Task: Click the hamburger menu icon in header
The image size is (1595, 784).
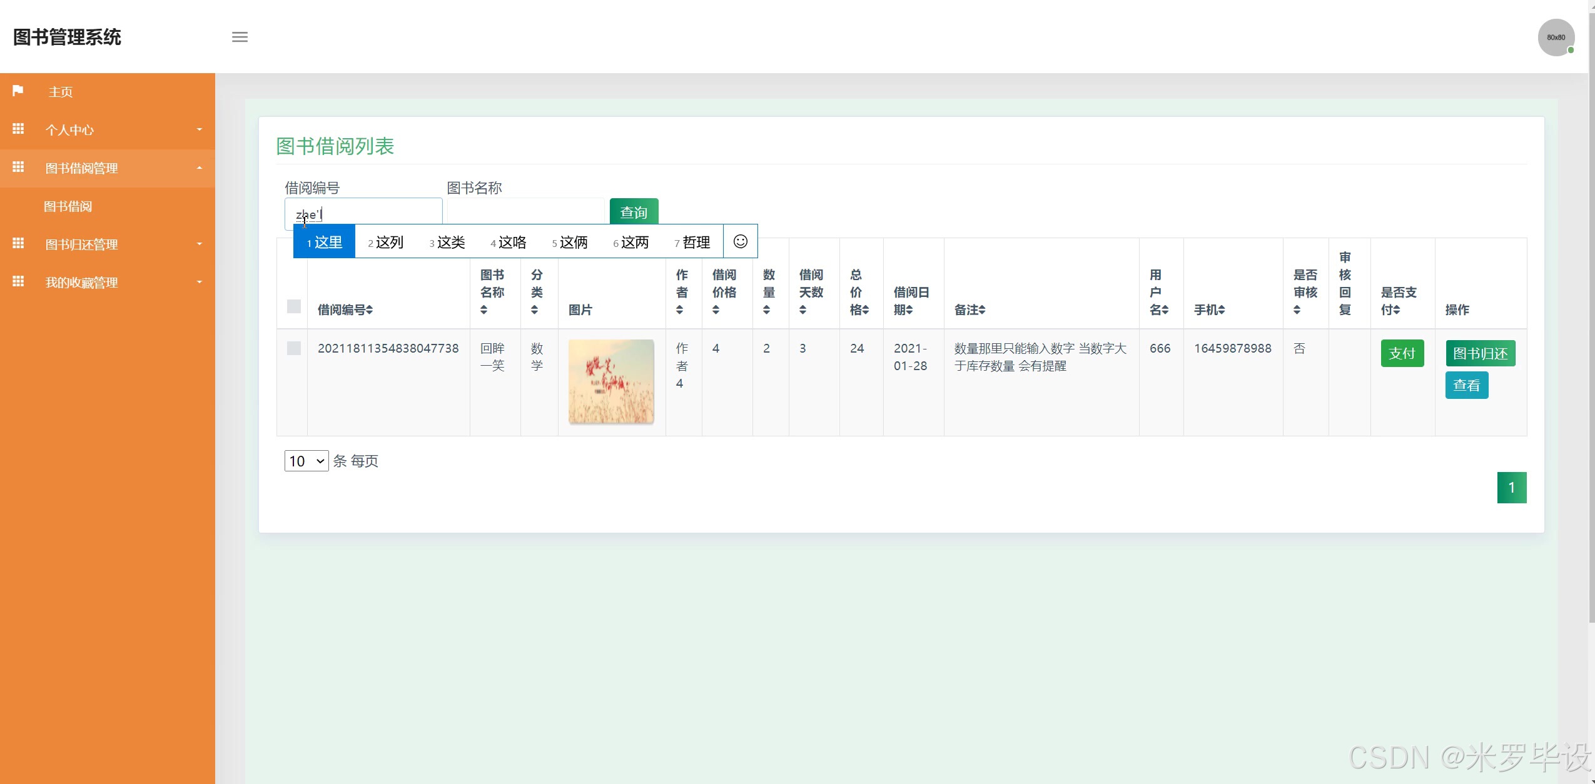Action: pos(240,37)
